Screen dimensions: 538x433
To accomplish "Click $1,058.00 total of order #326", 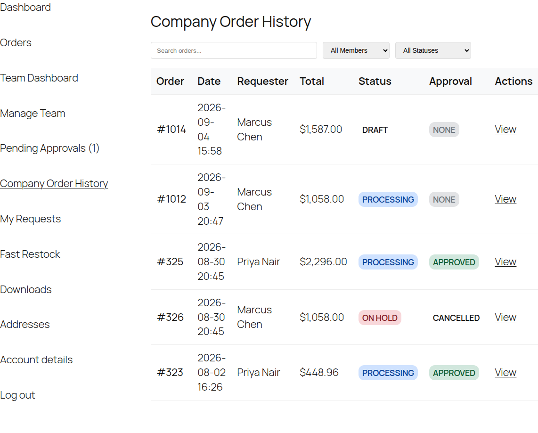I will click(x=322, y=318).
